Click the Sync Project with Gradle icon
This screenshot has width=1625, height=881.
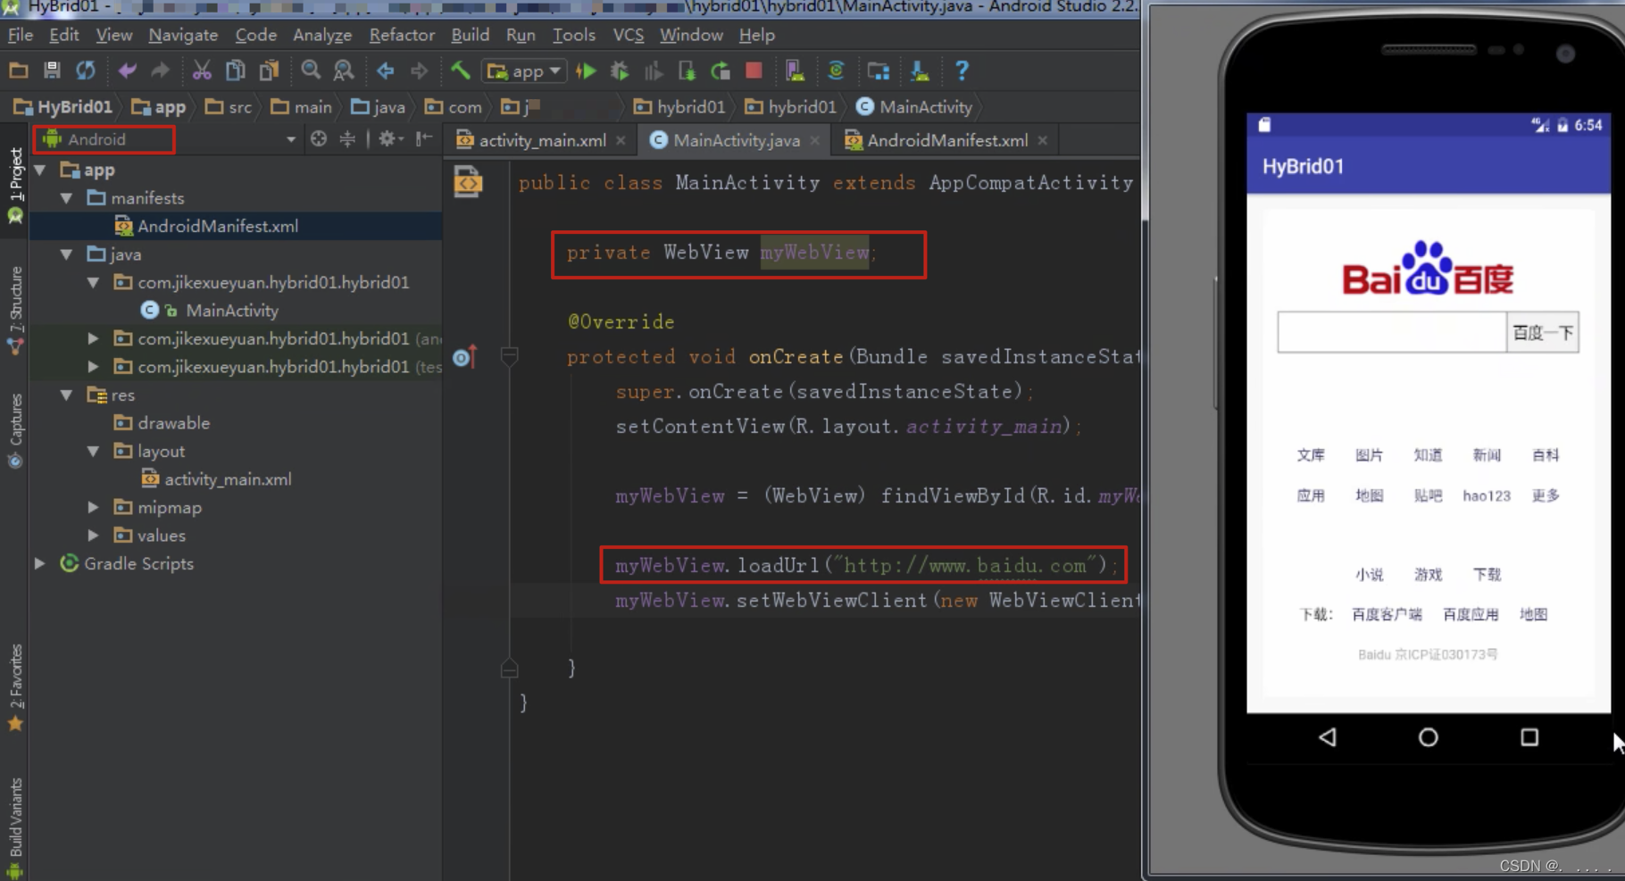point(836,71)
